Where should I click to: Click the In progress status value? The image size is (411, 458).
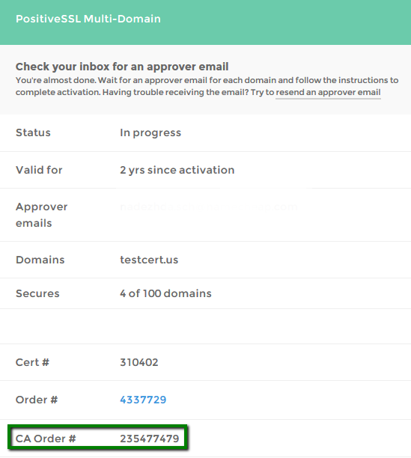[x=150, y=133]
